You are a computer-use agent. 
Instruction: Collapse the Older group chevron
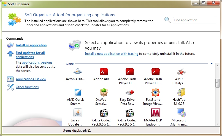[212, 64]
